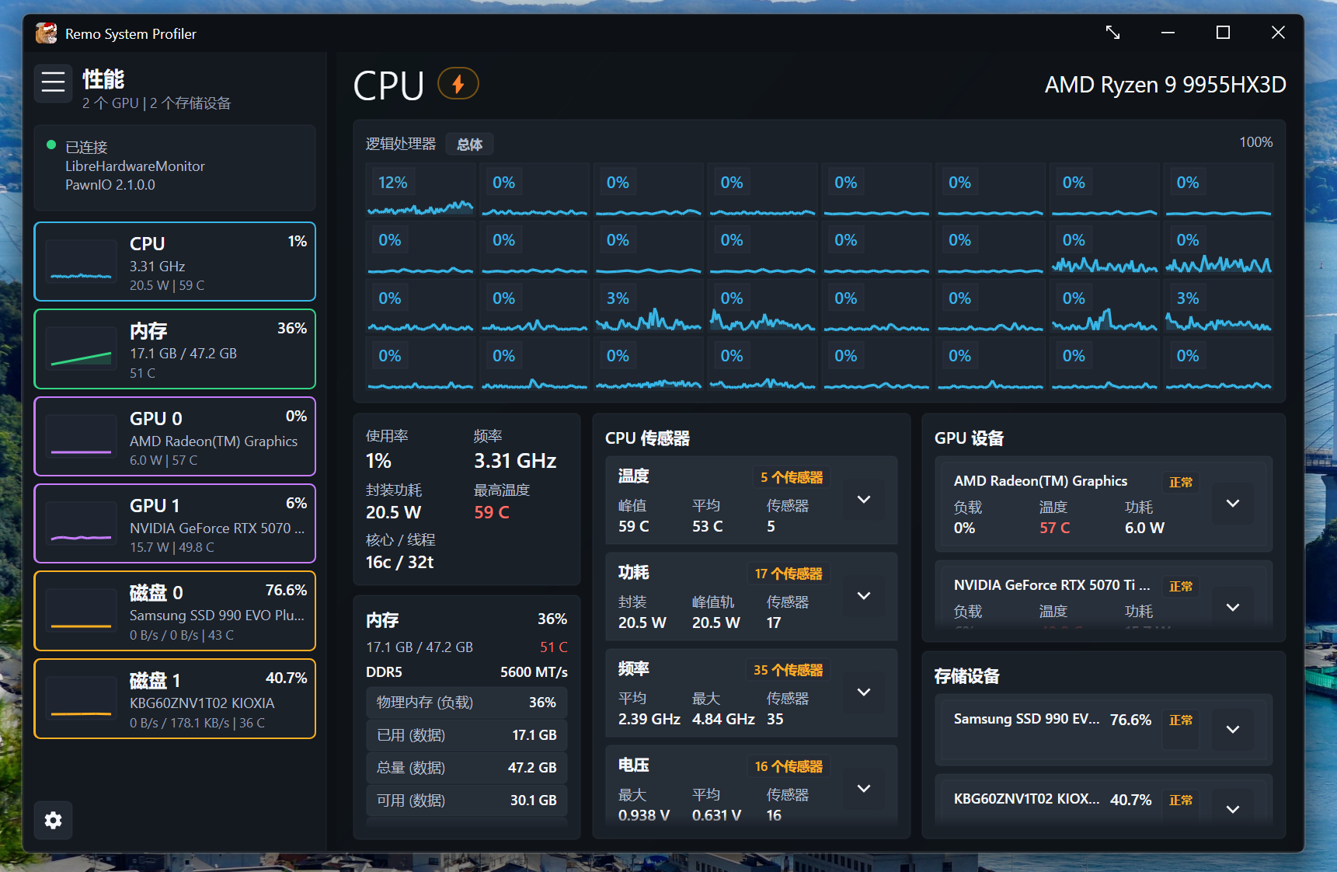Click the 物理内存 (负载) 36% row
This screenshot has height=872, width=1337.
pos(466,703)
